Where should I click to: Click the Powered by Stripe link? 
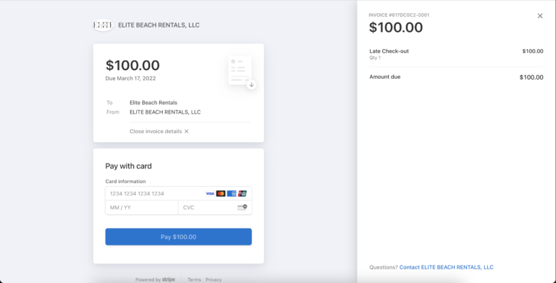coord(155,279)
